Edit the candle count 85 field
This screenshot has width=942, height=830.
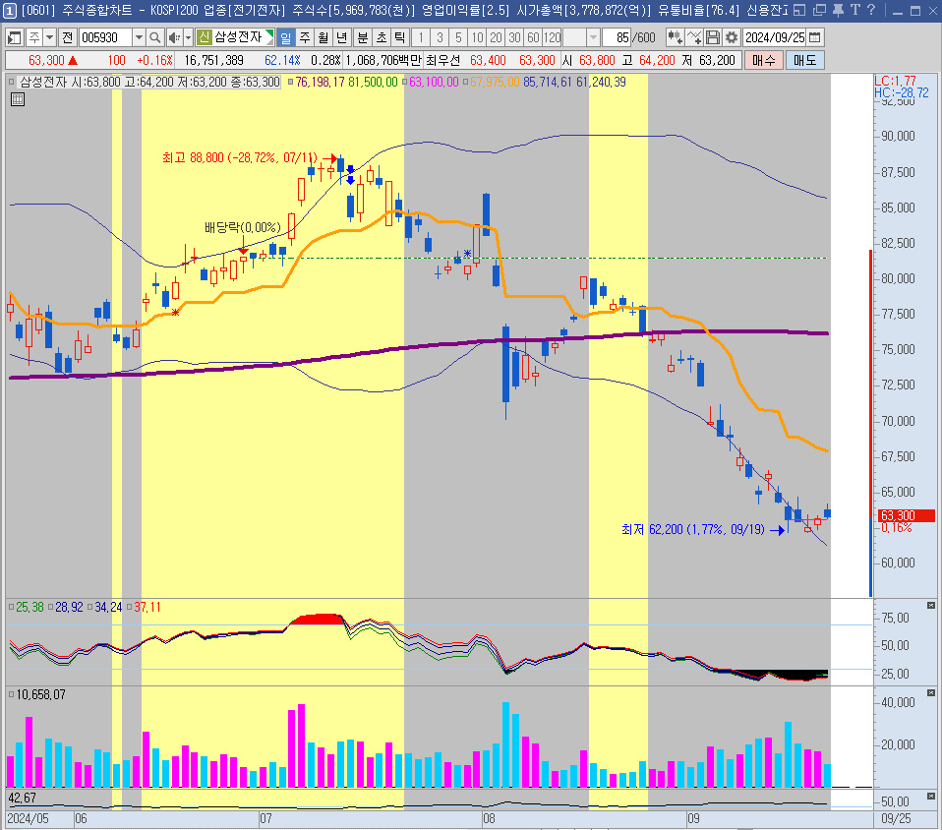617,38
